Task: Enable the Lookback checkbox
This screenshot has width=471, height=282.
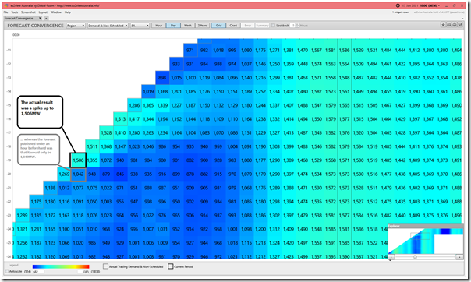Action: (x=273, y=26)
